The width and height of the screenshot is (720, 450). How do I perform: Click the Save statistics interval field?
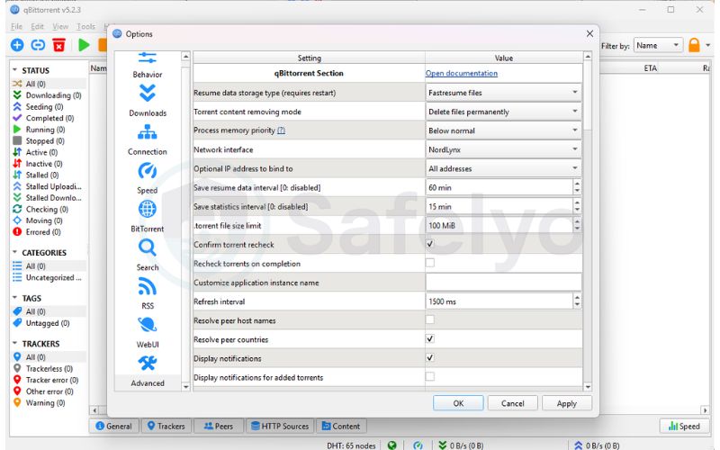(499, 207)
